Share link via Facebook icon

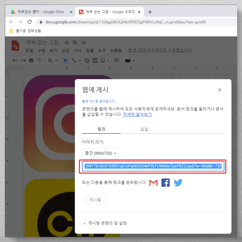click(x=165, y=183)
